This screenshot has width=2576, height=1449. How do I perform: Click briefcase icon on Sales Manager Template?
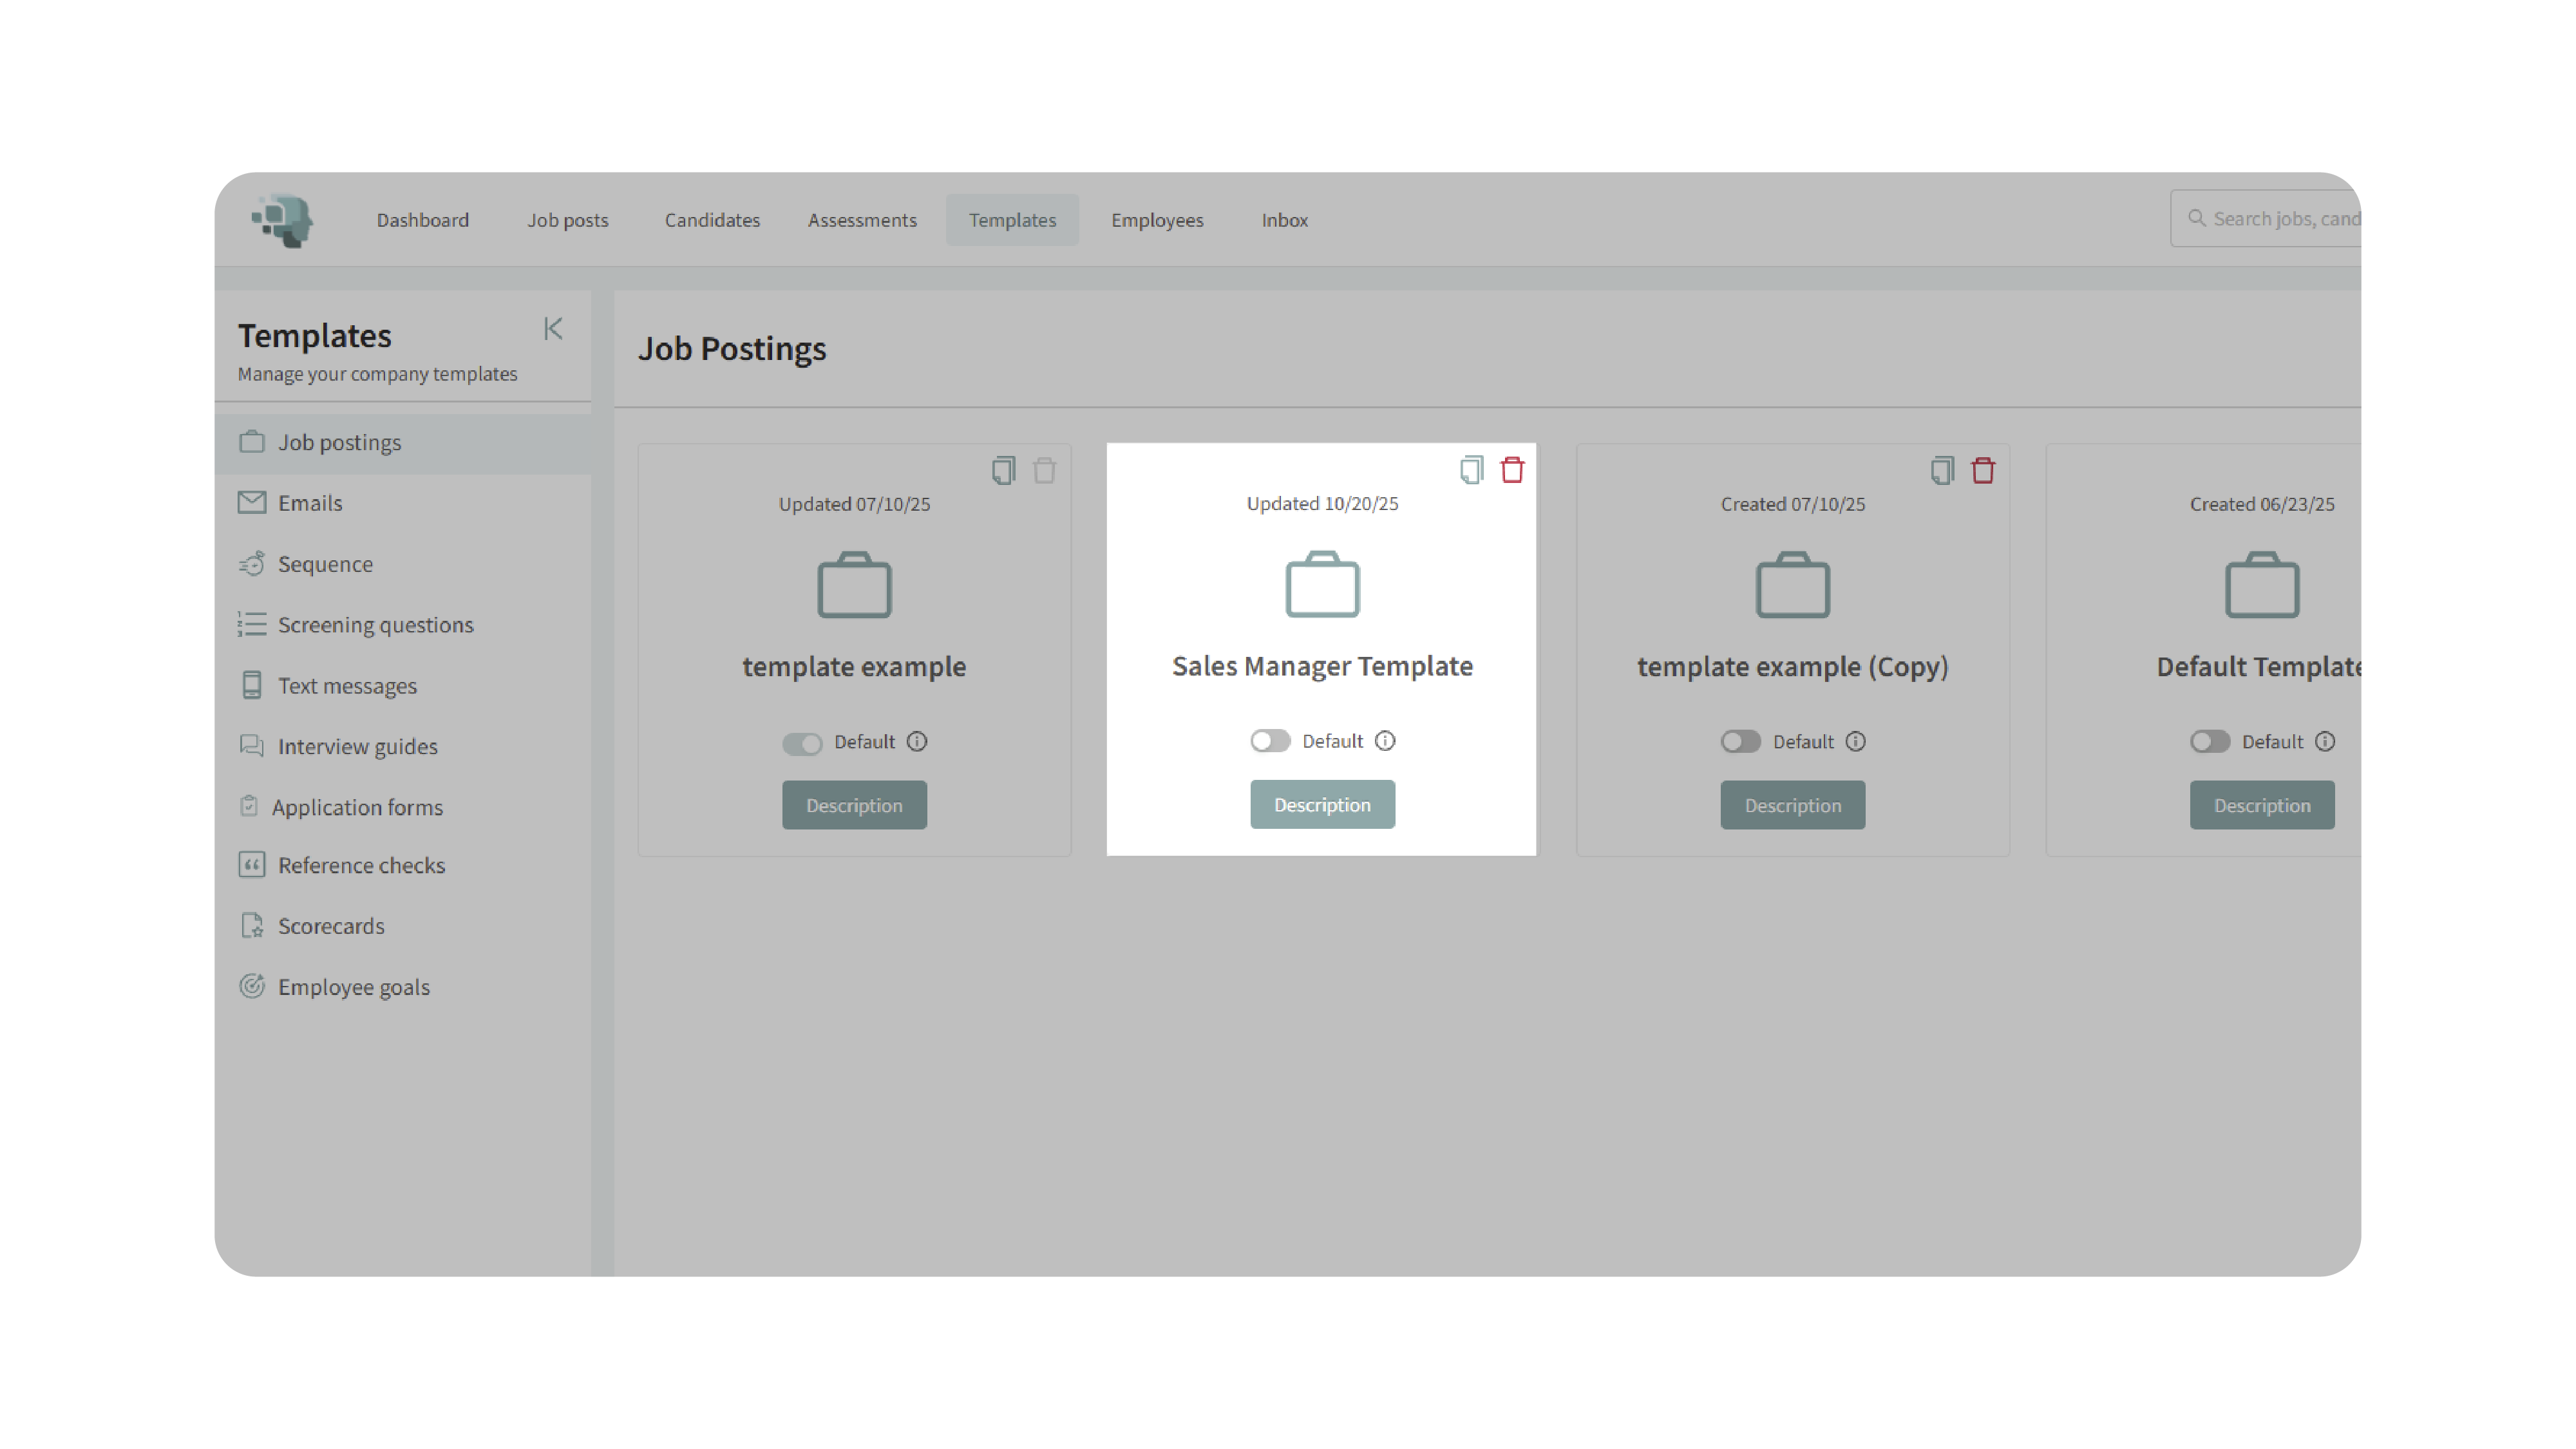(1322, 585)
